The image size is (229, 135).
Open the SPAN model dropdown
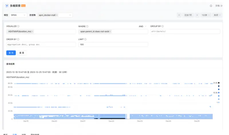[18, 15]
